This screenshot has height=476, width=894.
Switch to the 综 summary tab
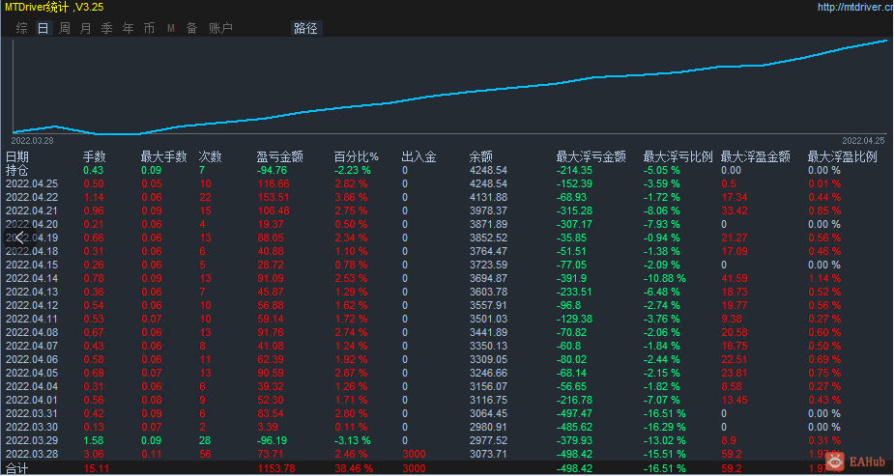pos(22,28)
